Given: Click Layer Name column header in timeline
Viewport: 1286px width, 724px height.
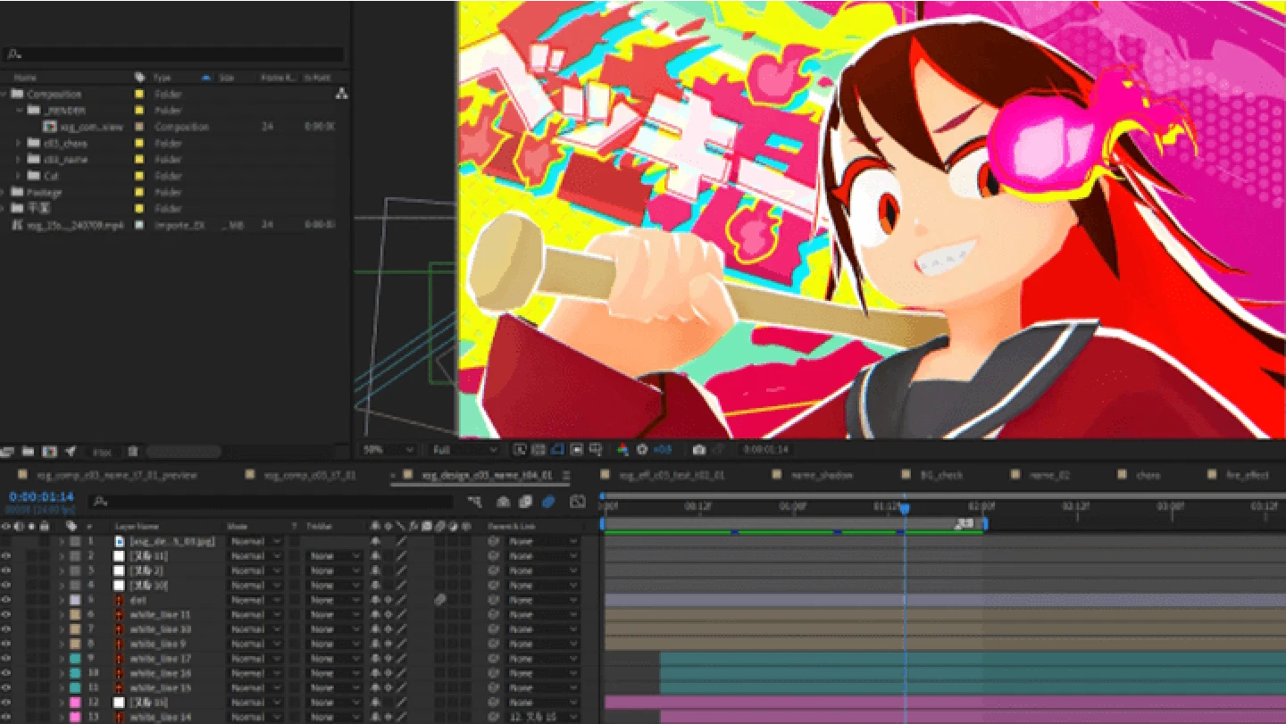Looking at the screenshot, I should coord(137,527).
